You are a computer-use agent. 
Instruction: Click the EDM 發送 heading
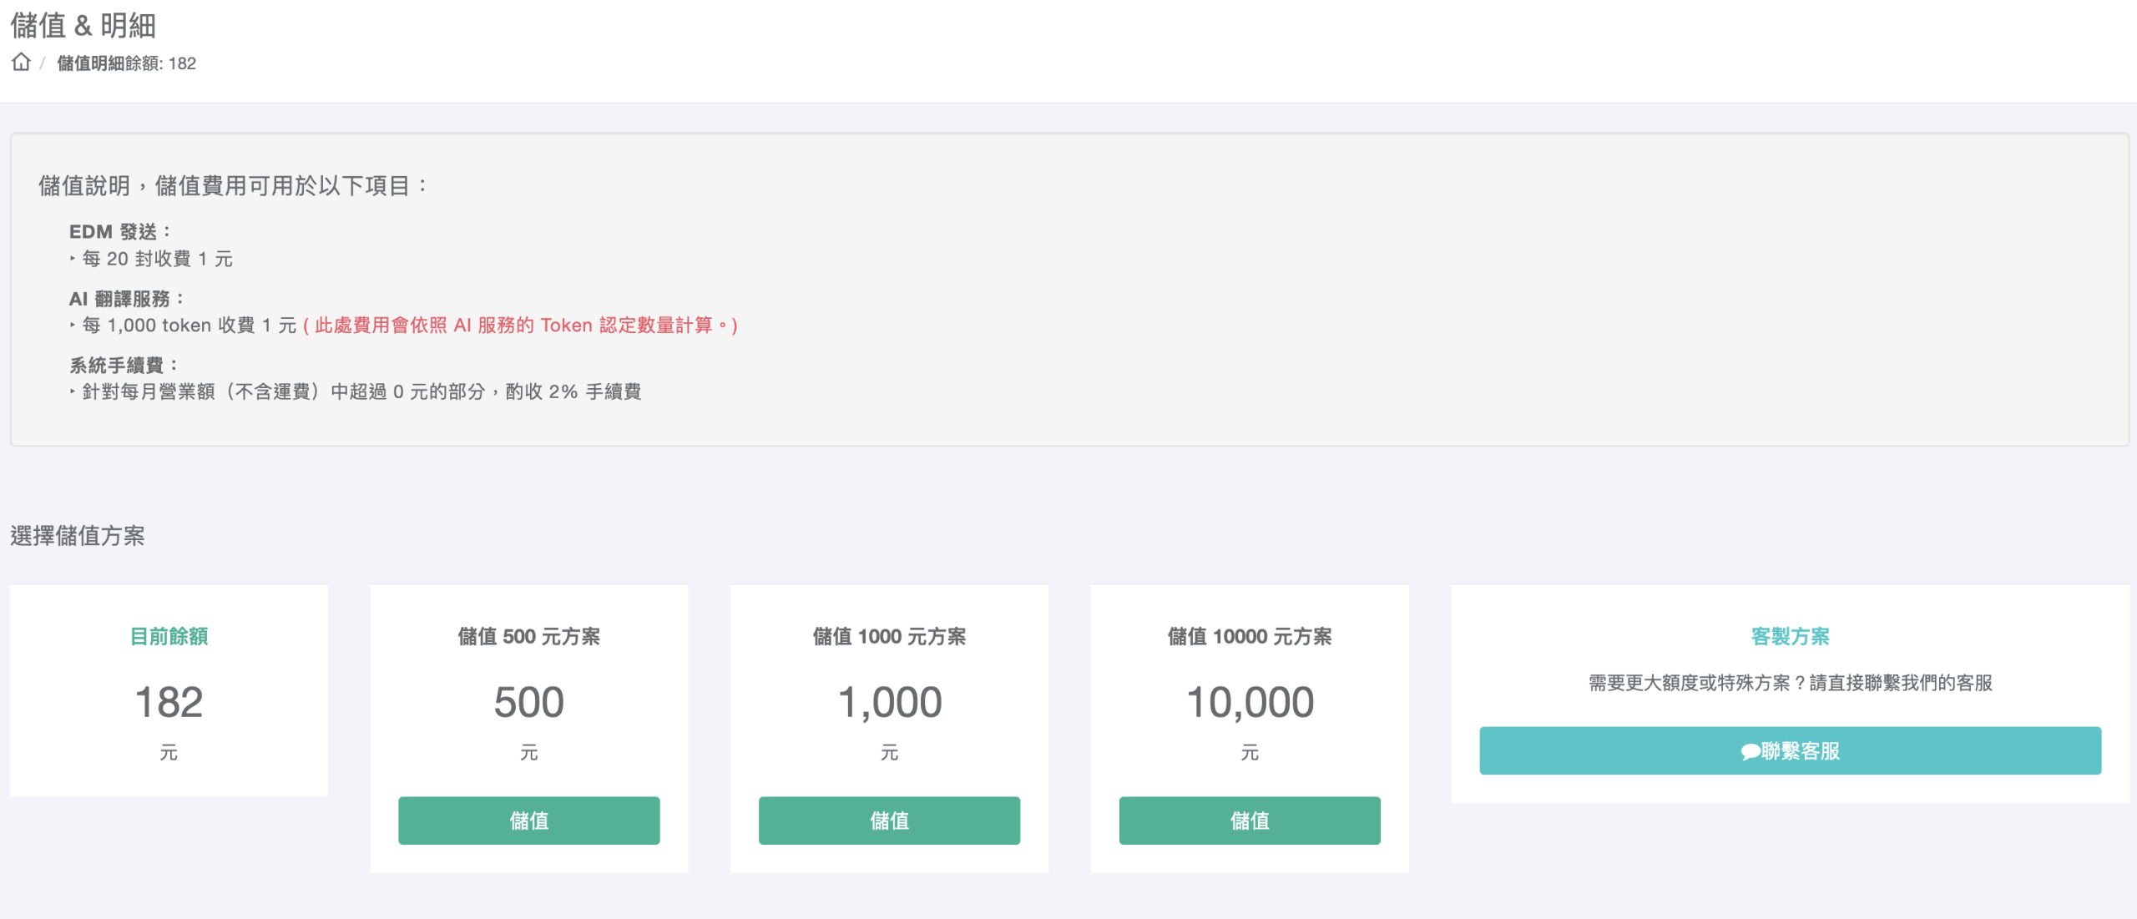point(119,231)
